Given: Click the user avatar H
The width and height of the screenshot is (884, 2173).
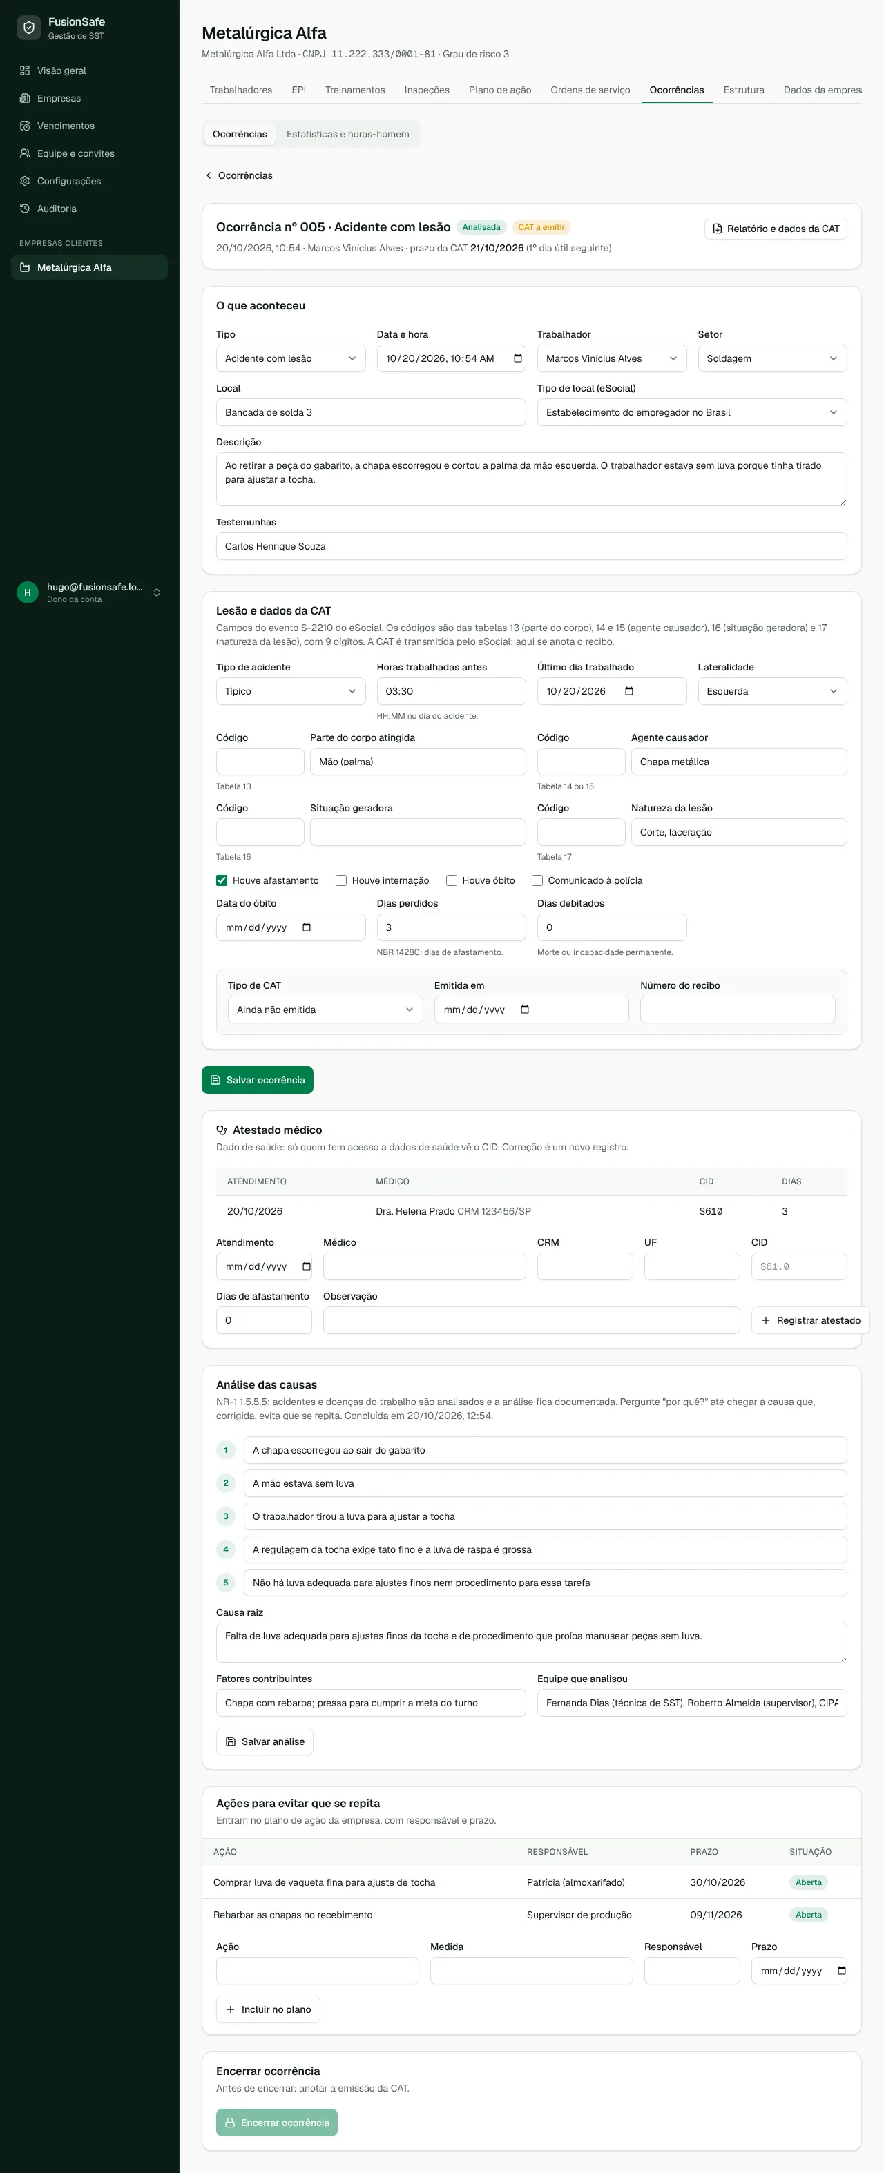Looking at the screenshot, I should (28, 593).
